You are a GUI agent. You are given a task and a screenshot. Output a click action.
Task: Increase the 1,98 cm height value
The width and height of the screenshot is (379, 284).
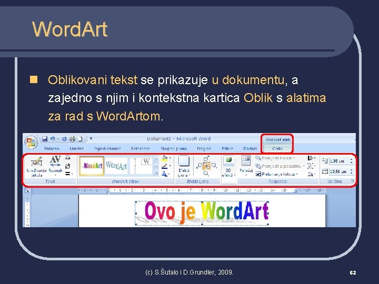[351, 159]
